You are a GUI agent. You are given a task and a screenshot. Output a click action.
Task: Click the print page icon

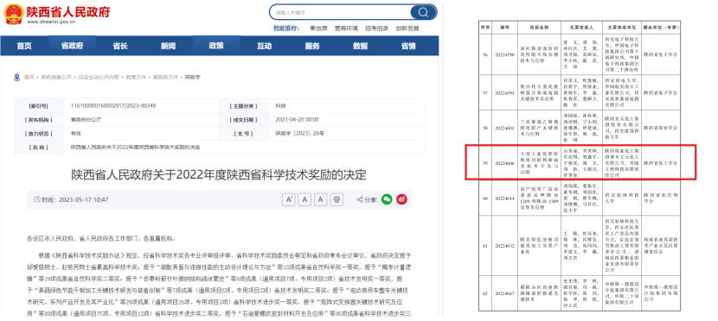coord(337,199)
